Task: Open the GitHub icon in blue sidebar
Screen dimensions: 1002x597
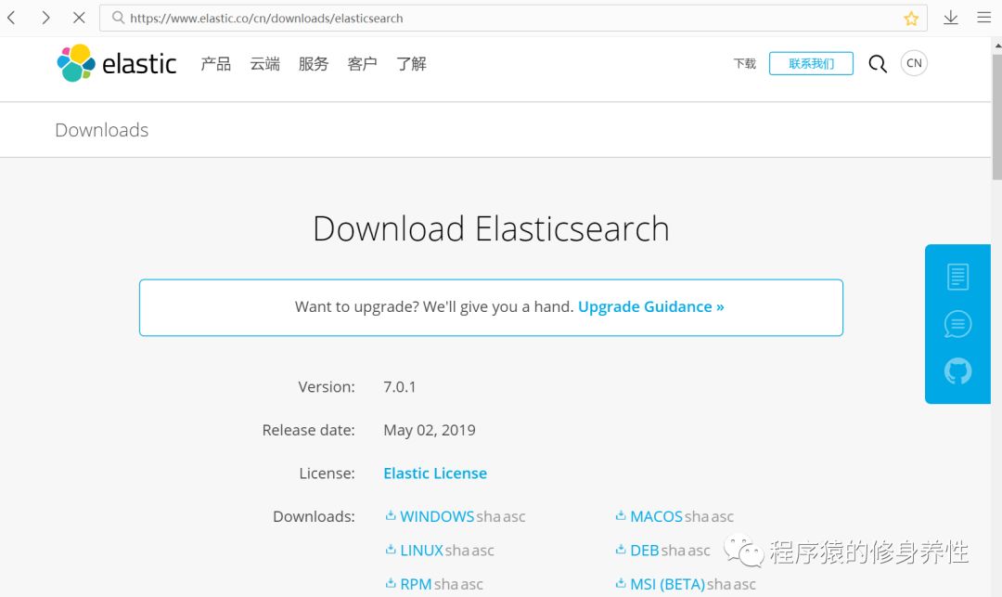Action: (957, 370)
